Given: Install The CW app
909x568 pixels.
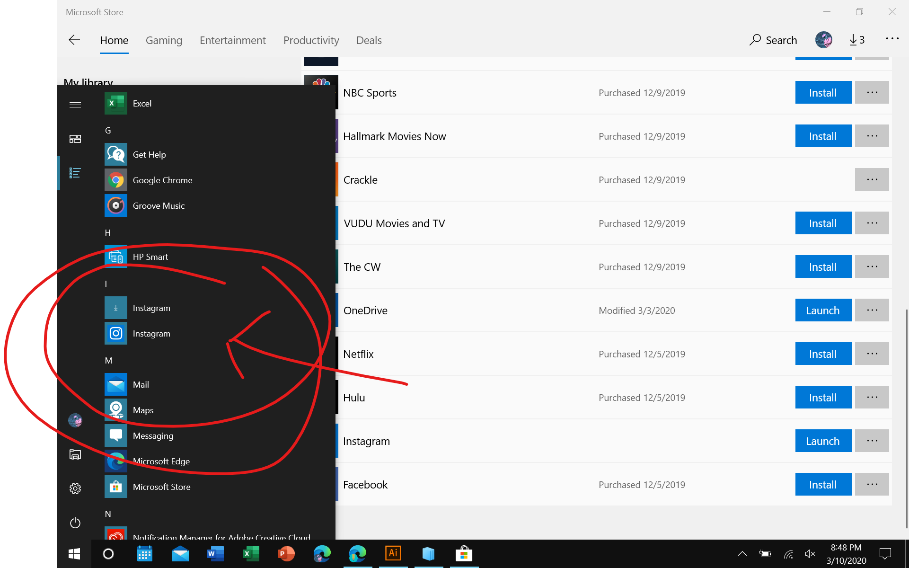Looking at the screenshot, I should (x=823, y=266).
